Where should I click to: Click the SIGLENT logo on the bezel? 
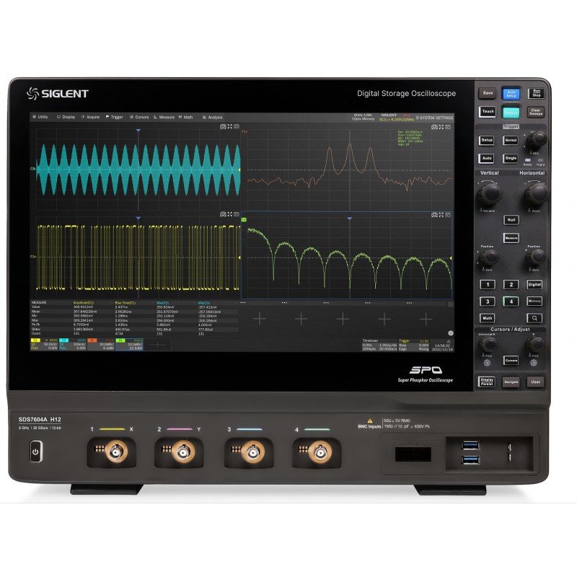point(58,94)
